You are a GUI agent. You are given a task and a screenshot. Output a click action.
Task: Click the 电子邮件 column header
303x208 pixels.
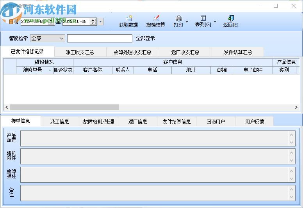click(253, 70)
